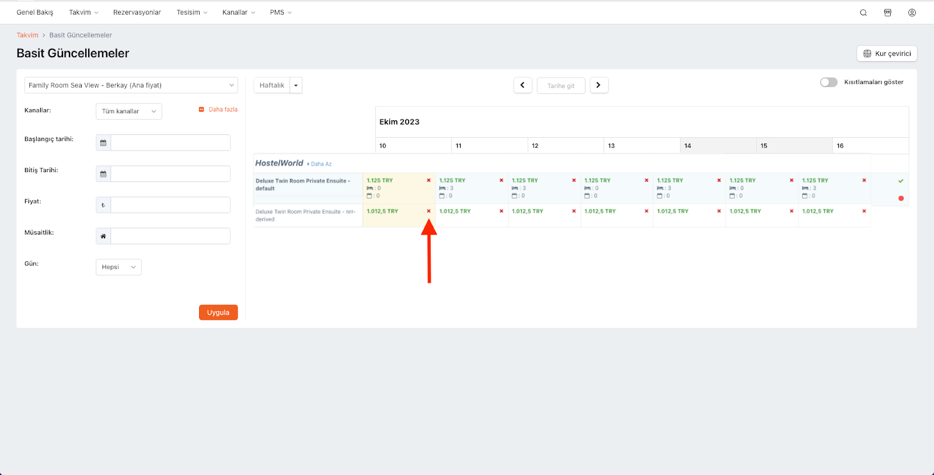The image size is (934, 475).
Task: Click red X on October 10 nrr-derived rate
Action: click(x=428, y=211)
